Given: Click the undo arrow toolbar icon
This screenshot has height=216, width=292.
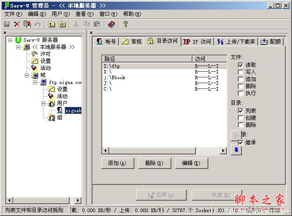Looking at the screenshot, I should [37, 24].
